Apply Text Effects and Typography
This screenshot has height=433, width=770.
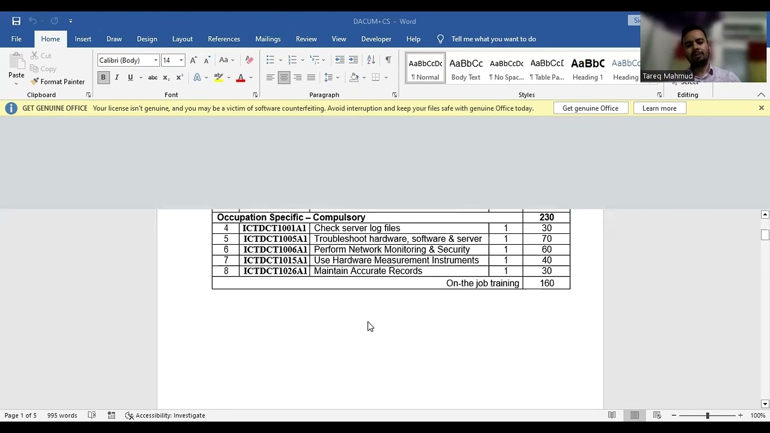pyautogui.click(x=197, y=78)
